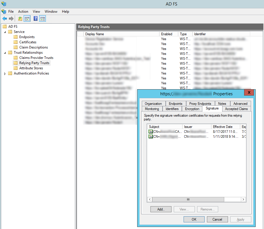Select the Signature tab
Viewport: 264px width, 229px height.
[212, 108]
